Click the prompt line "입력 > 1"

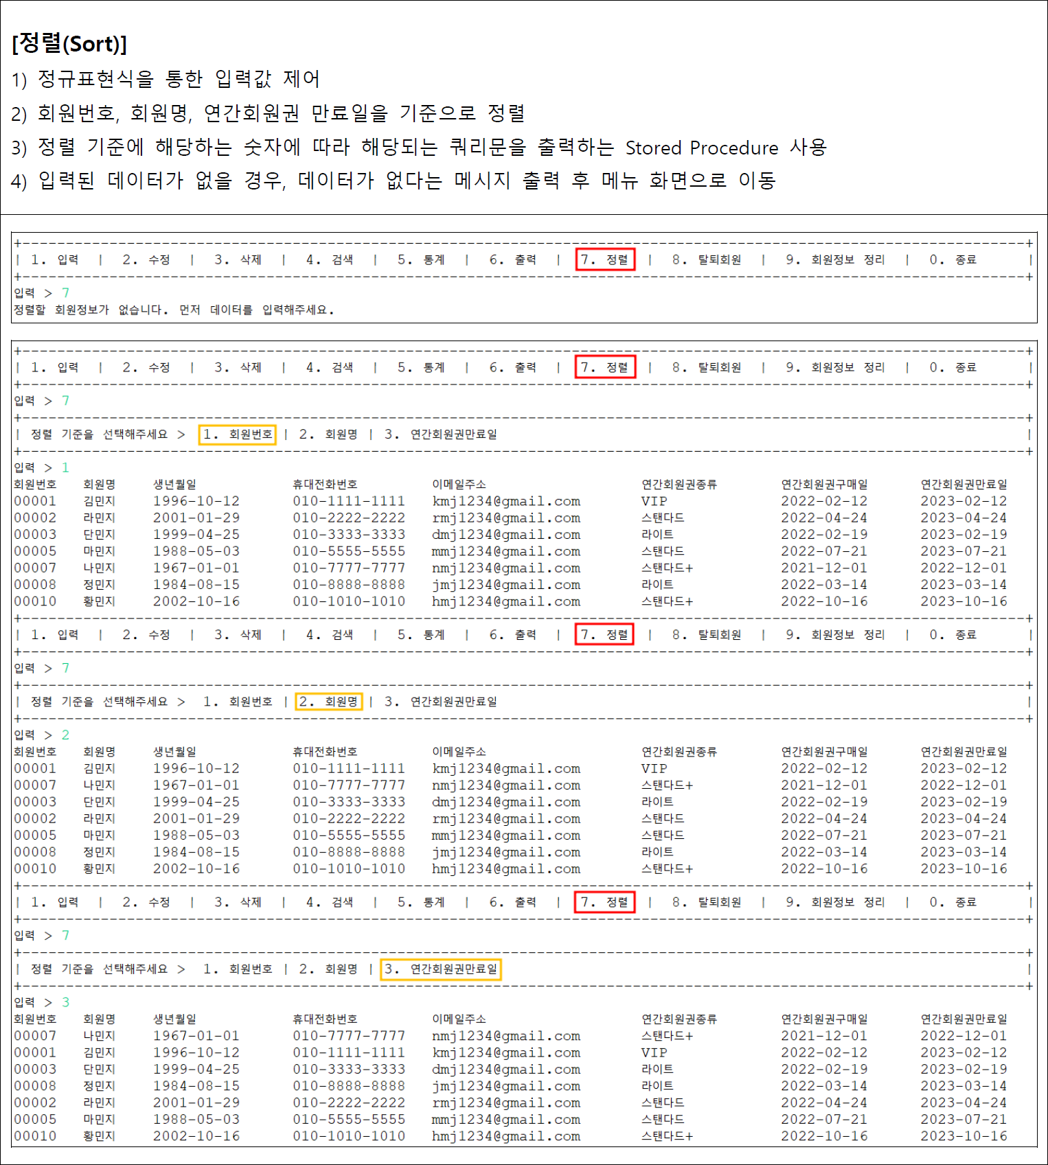pos(42,468)
